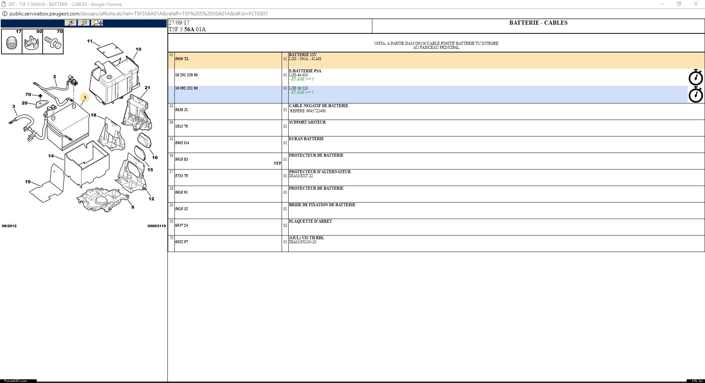705x383 pixels.
Task: Click callout number 18 in diagram
Action: click(94, 115)
